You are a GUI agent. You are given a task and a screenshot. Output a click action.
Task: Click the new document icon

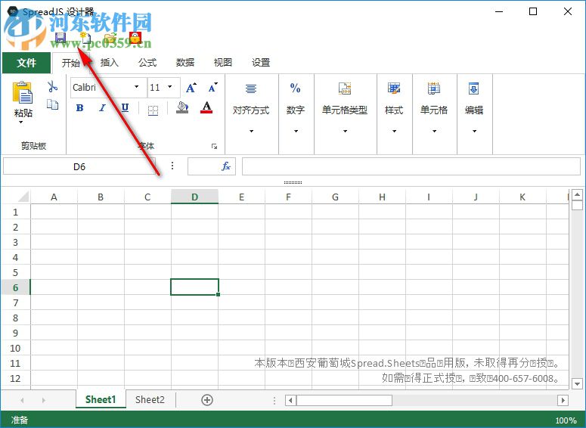coord(85,39)
